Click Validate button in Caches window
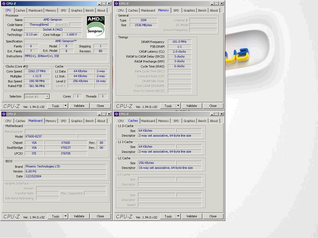The width and height of the screenshot is (318, 238). click(x=192, y=216)
